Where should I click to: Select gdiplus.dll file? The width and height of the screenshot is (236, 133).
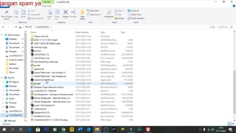pyautogui.click(x=39, y=69)
